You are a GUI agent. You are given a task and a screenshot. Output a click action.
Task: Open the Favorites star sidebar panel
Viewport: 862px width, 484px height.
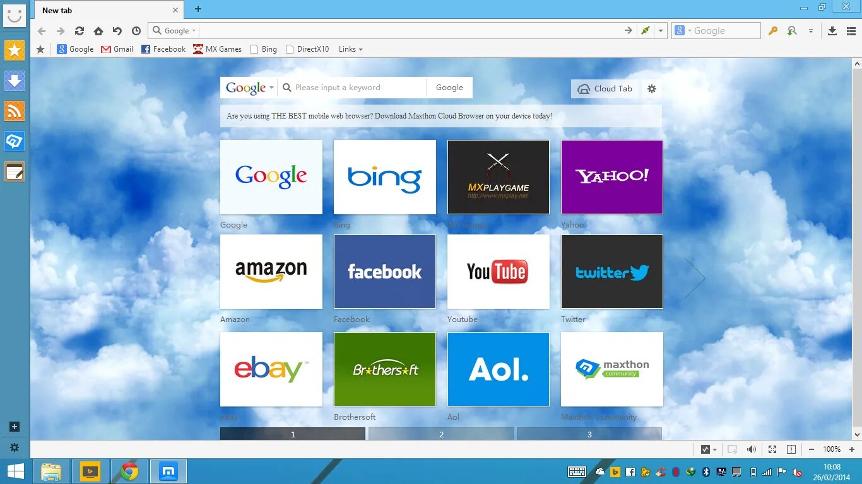click(x=15, y=50)
